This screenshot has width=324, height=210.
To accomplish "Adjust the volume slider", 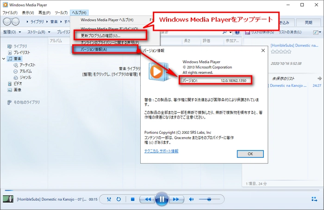I will click(209, 199).
